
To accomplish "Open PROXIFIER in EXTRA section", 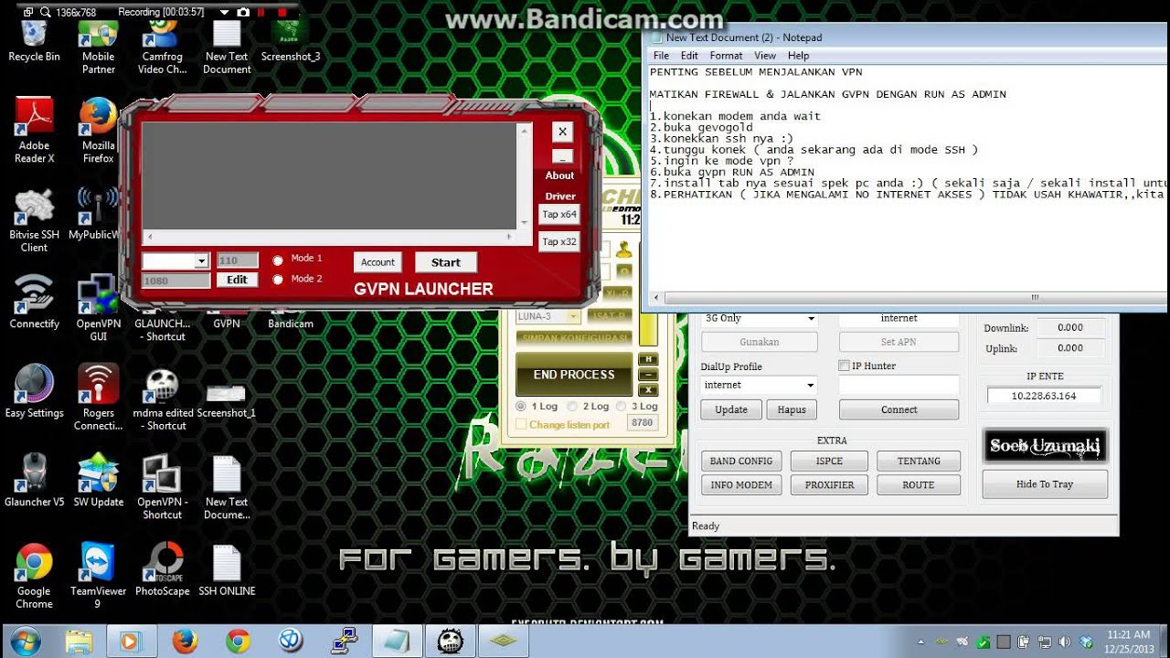I will [829, 485].
